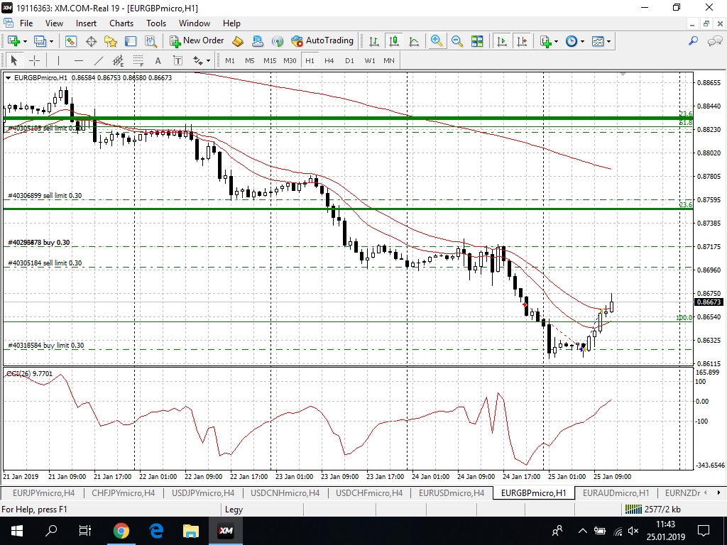
Task: Zoom in on the chart
Action: coord(437,41)
